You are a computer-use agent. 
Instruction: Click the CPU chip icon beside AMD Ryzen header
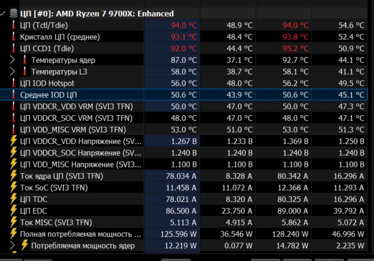click(x=13, y=13)
